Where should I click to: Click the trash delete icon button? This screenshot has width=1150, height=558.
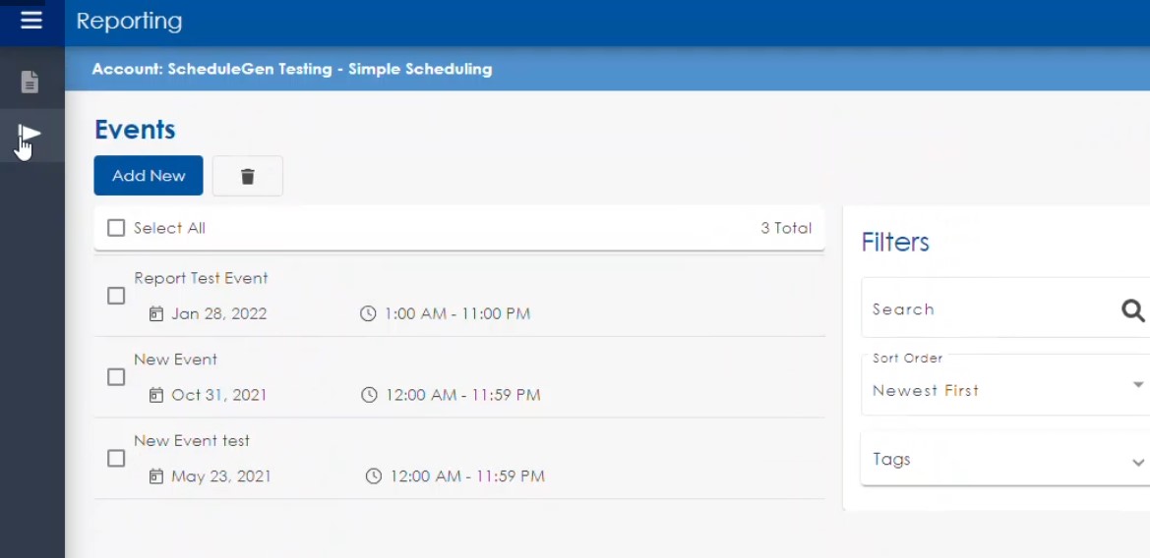click(x=248, y=176)
